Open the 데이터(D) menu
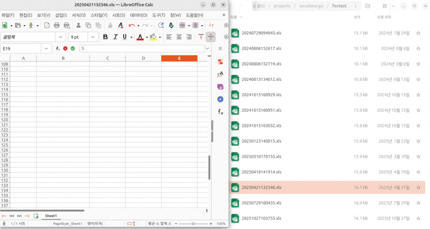 (x=139, y=15)
